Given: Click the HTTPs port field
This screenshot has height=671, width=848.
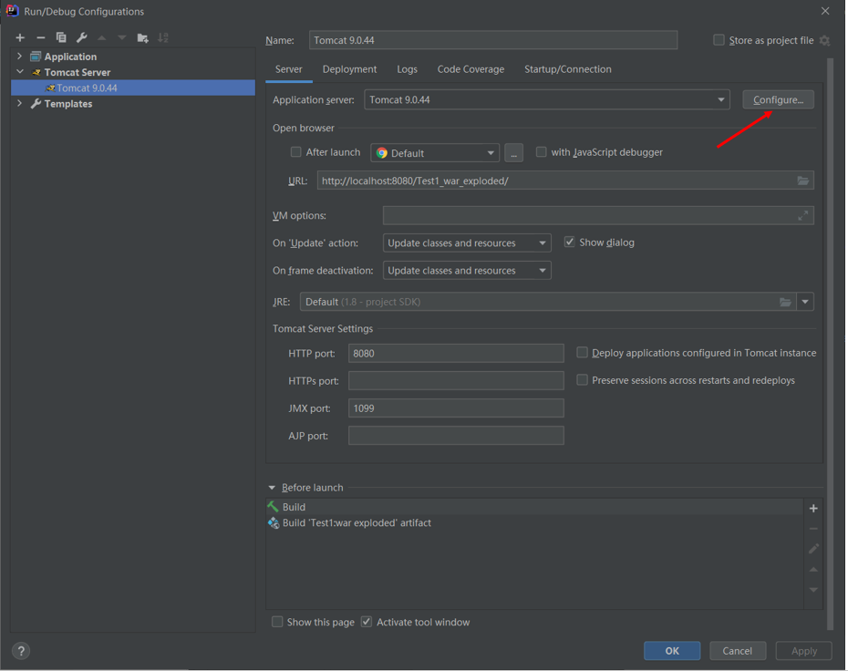Looking at the screenshot, I should click(x=456, y=381).
